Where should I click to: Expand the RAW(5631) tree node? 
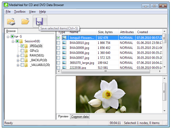(x=18, y=55)
